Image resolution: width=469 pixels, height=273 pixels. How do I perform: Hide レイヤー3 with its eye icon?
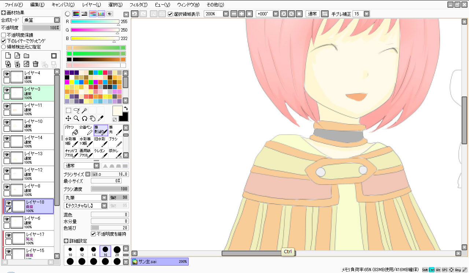coord(7,90)
